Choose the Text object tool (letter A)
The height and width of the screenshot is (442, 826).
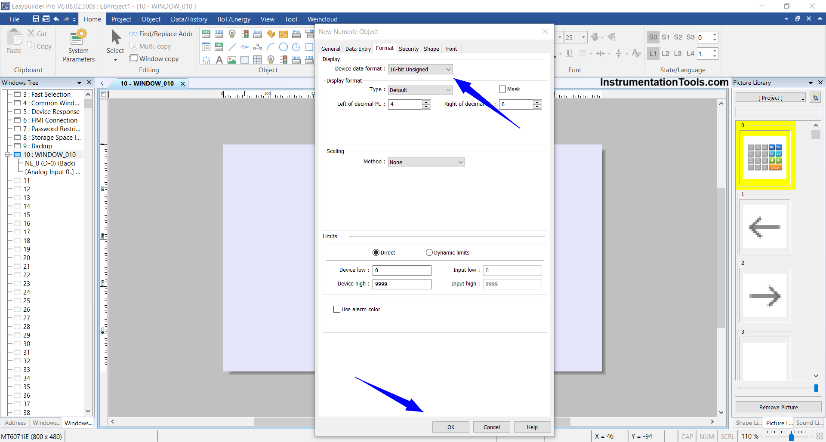coord(219,60)
